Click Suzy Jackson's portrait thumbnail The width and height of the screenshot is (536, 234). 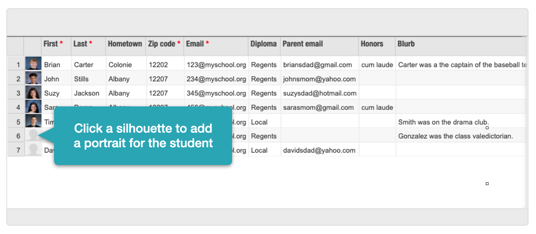click(x=33, y=93)
